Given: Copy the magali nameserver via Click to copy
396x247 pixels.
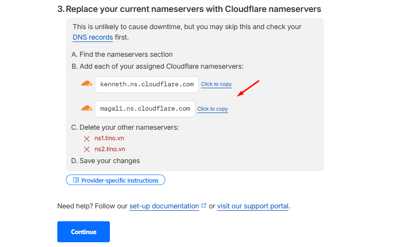Looking at the screenshot, I should click(213, 109).
